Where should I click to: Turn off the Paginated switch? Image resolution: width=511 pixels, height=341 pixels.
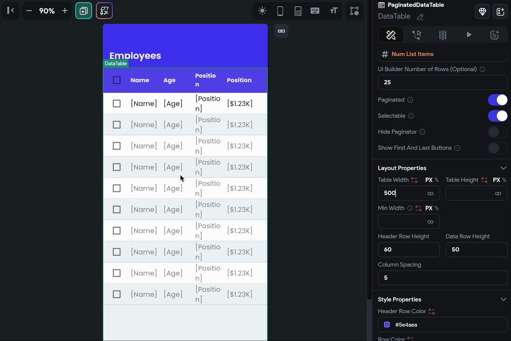point(497,100)
